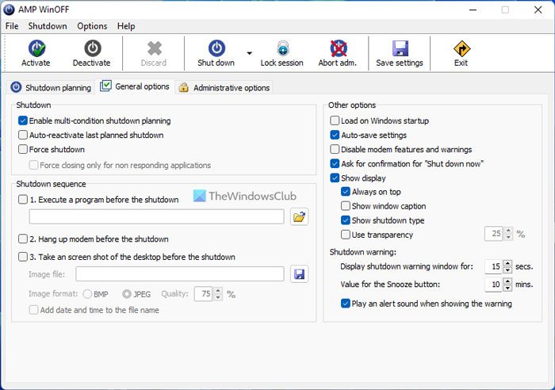Increase the Snooze button minutes value

pos(507,281)
